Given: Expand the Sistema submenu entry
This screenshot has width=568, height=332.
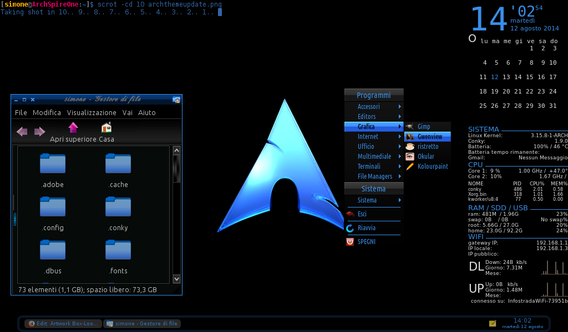Looking at the screenshot, I should (x=374, y=200).
